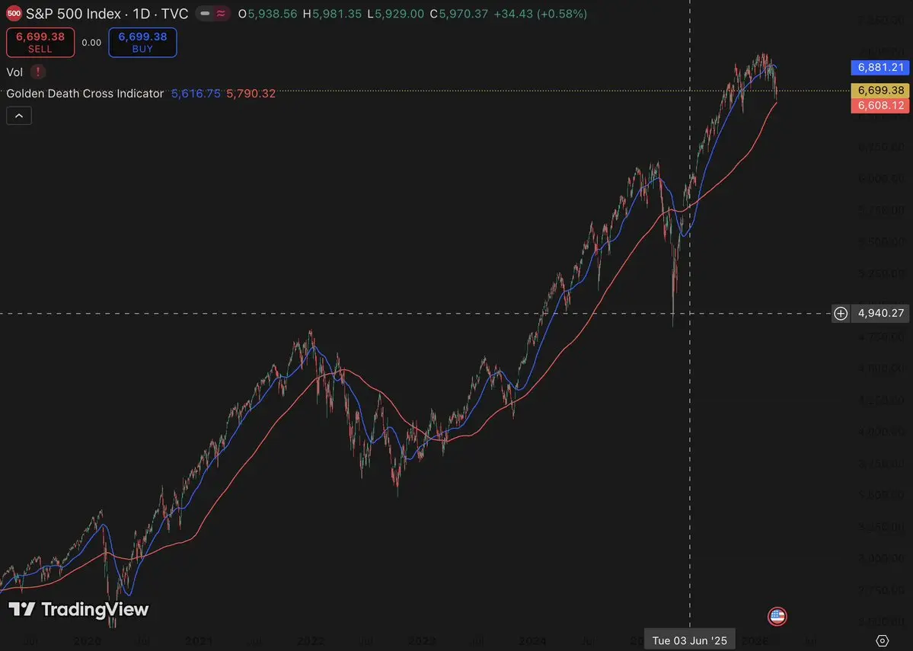This screenshot has height=651, width=913.
Task: Click the yellow 6,699.38 price label
Action: pos(880,91)
